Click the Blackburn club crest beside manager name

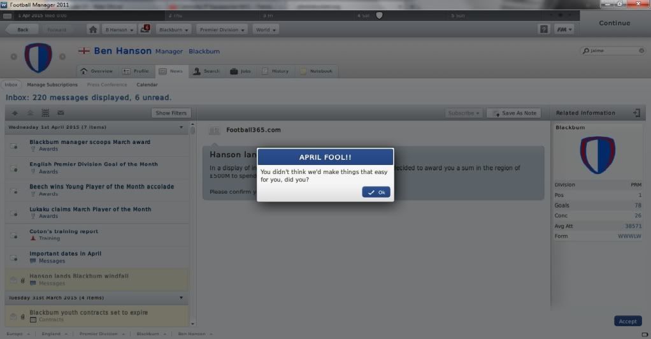(x=38, y=57)
